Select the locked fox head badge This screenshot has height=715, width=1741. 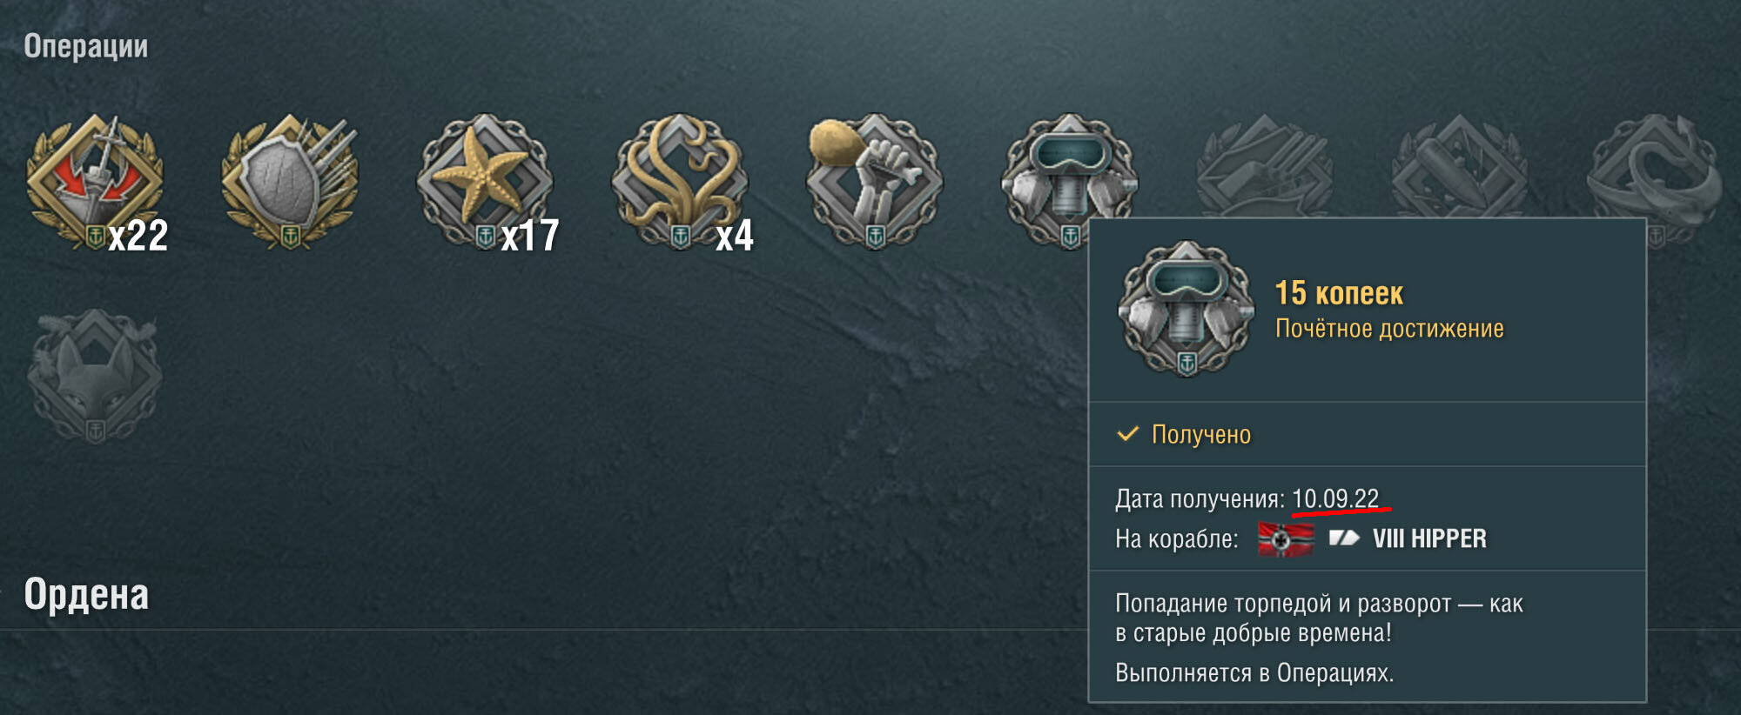coord(95,377)
